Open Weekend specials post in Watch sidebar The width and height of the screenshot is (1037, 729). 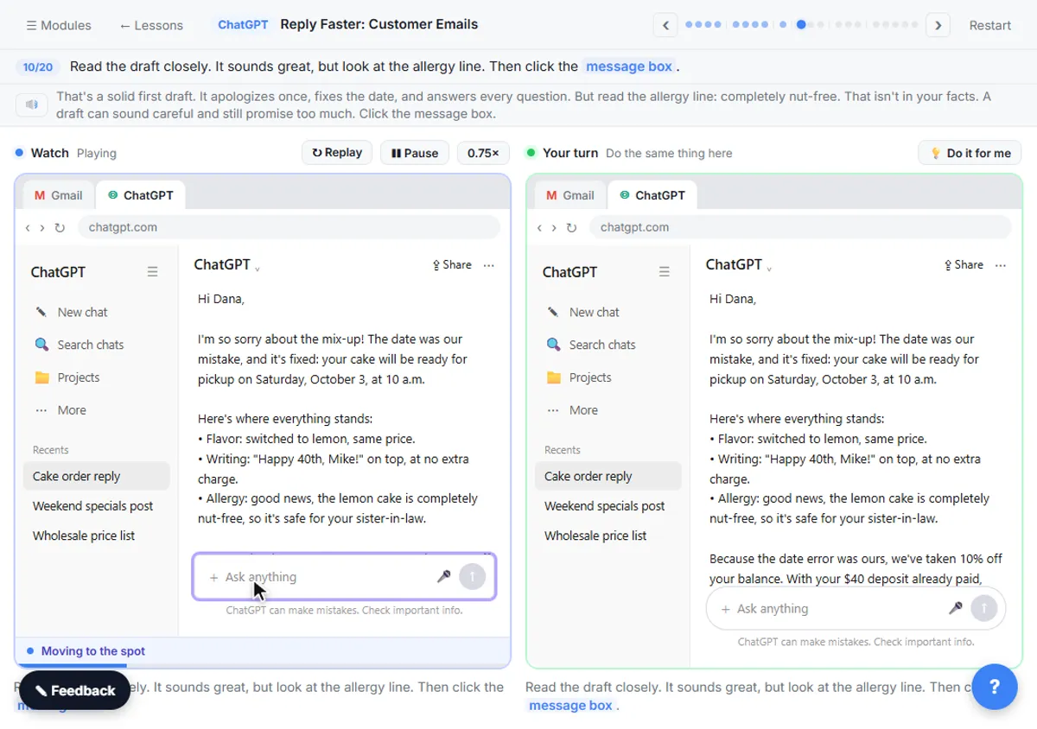(x=97, y=506)
